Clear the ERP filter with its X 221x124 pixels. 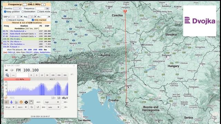21,17
